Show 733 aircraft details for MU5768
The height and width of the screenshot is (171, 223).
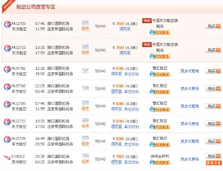click(x=85, y=88)
